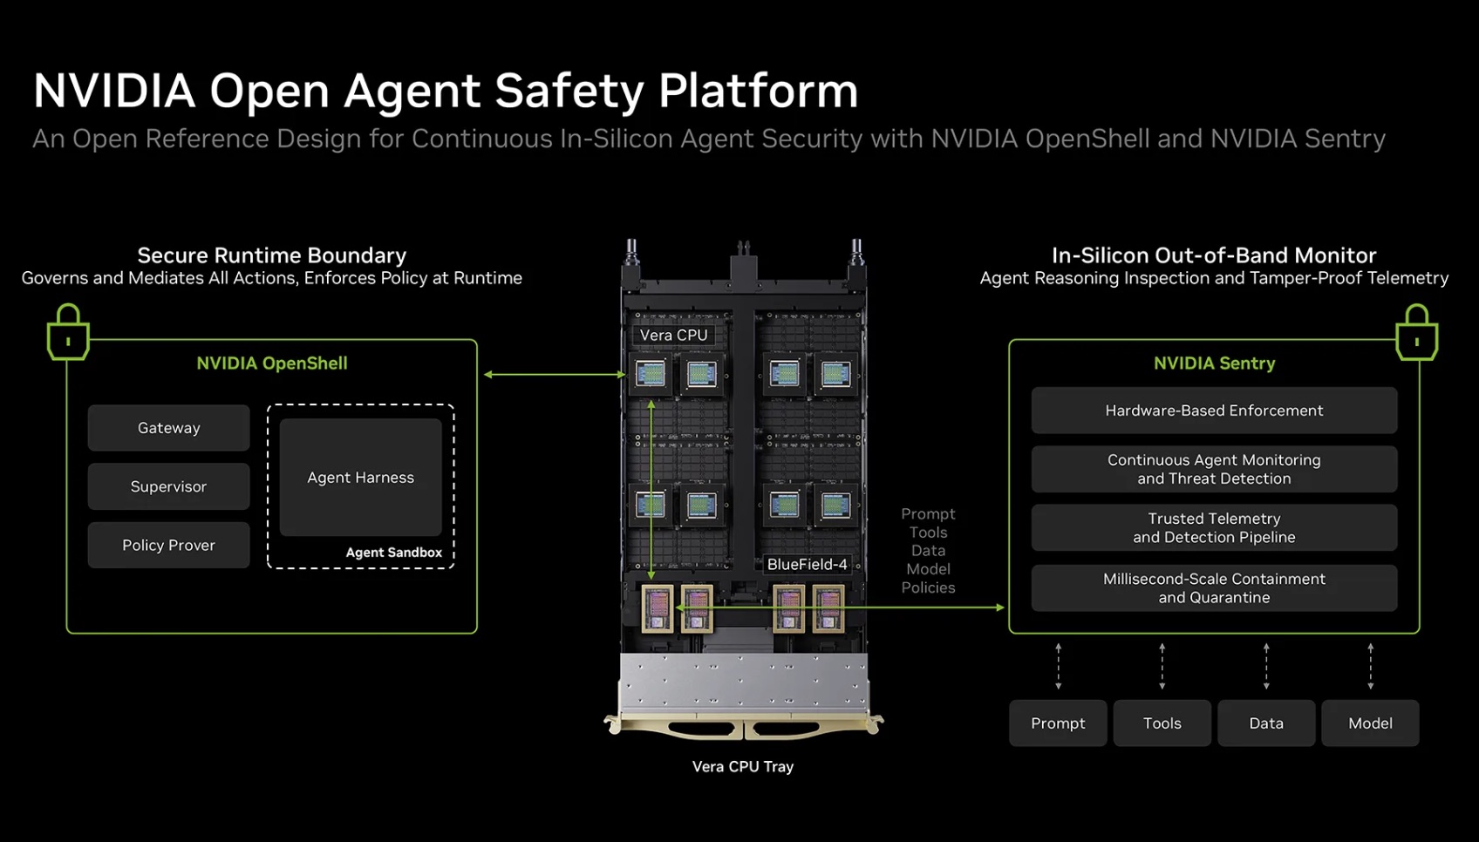
Task: Select the Supervisor box
Action: point(168,486)
